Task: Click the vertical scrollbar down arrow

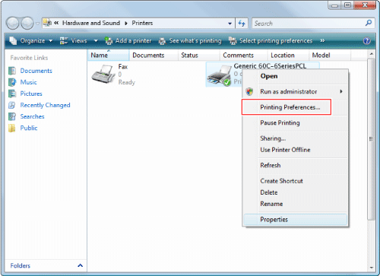Action: point(371,268)
